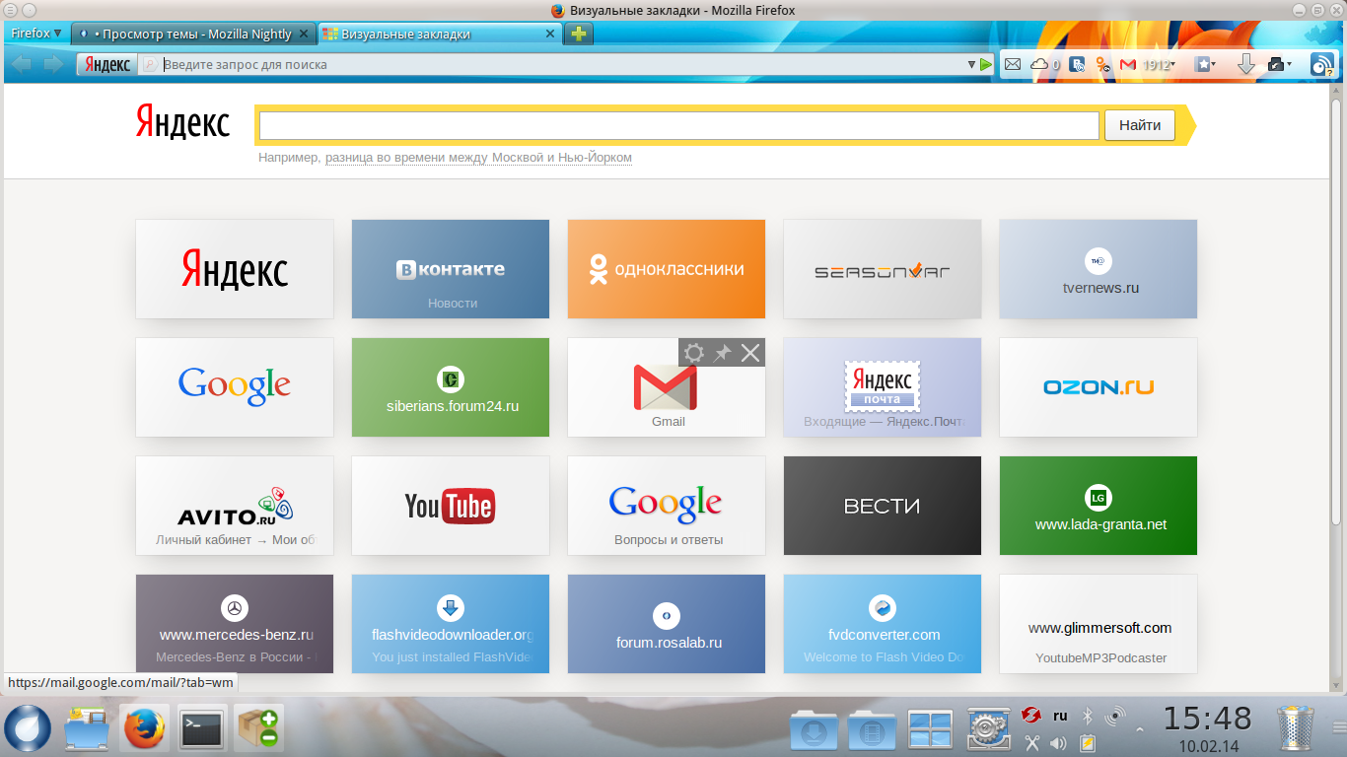Screen dimensions: 1347x757
Task: Open the bookmarks star toolbar button
Action: pyautogui.click(x=1202, y=64)
